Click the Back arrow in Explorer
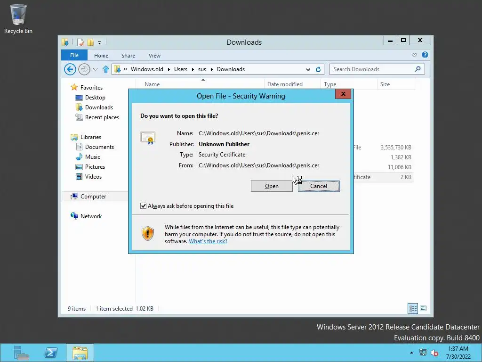The width and height of the screenshot is (482, 362). (70, 69)
